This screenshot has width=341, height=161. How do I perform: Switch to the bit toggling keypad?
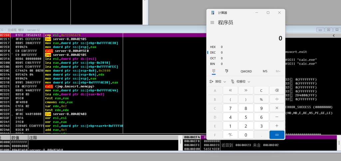click(226, 71)
